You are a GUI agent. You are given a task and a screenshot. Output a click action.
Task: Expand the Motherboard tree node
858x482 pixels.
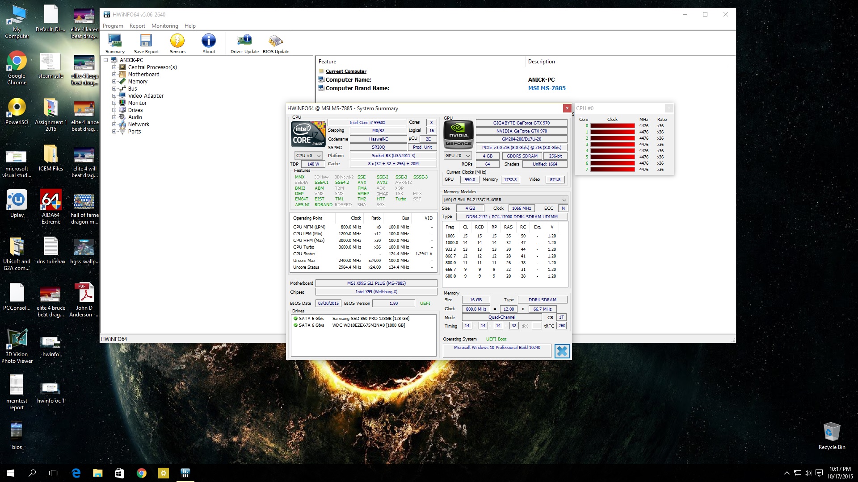coord(114,75)
